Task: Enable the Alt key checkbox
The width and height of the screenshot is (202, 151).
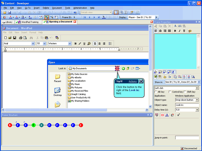Action: coord(156,92)
